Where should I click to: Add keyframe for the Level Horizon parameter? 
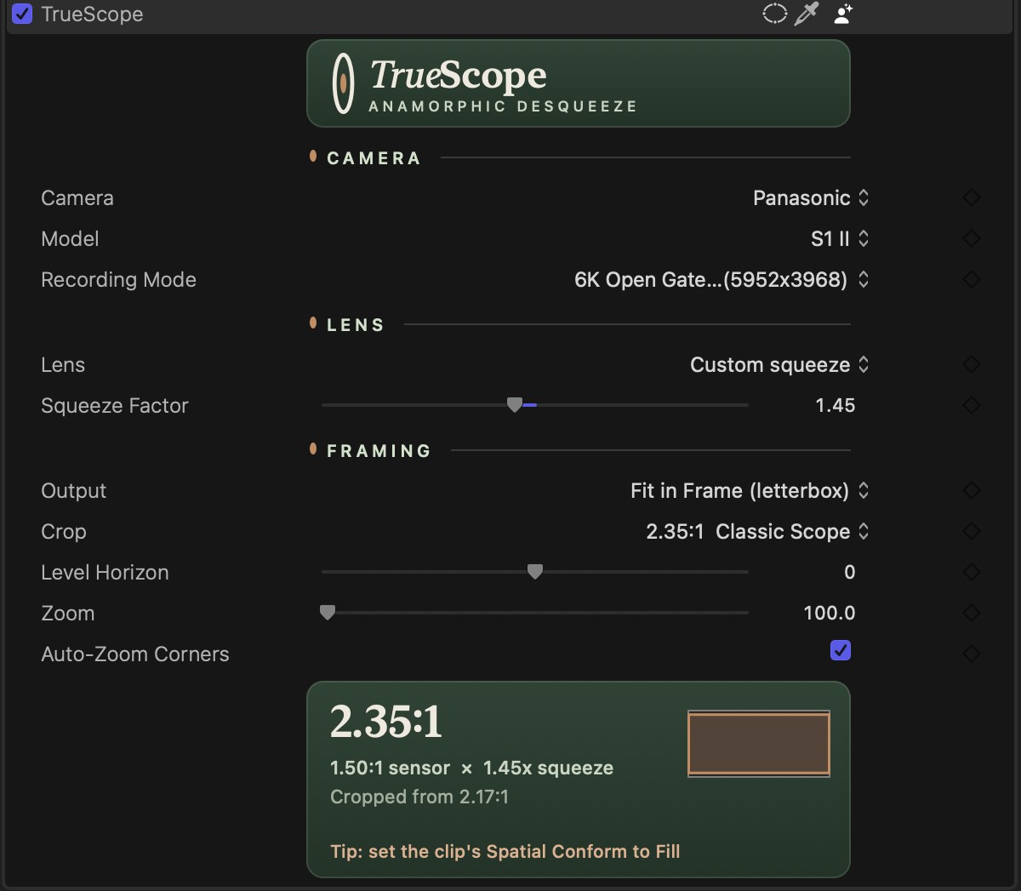(971, 572)
